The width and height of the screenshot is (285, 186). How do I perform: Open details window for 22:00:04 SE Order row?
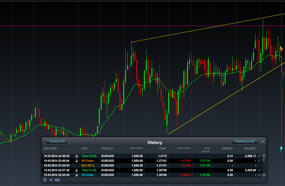click(x=260, y=161)
